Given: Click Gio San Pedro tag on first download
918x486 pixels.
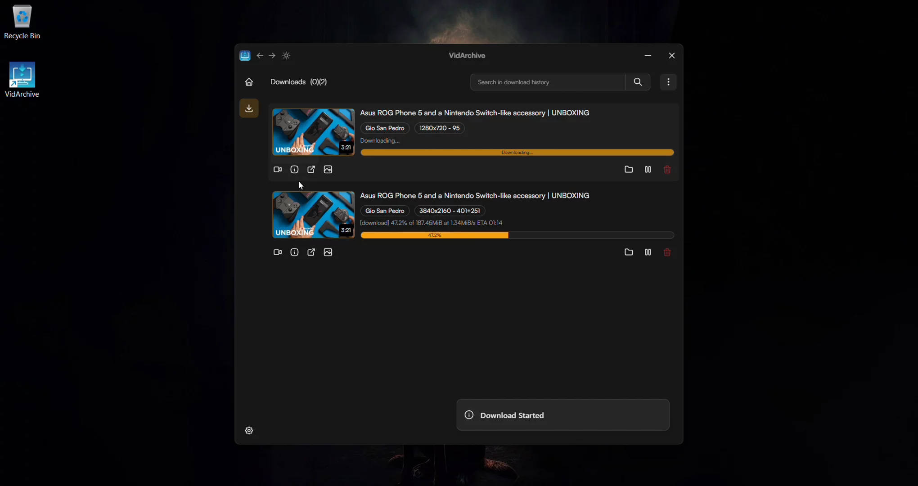Looking at the screenshot, I should coord(385,128).
